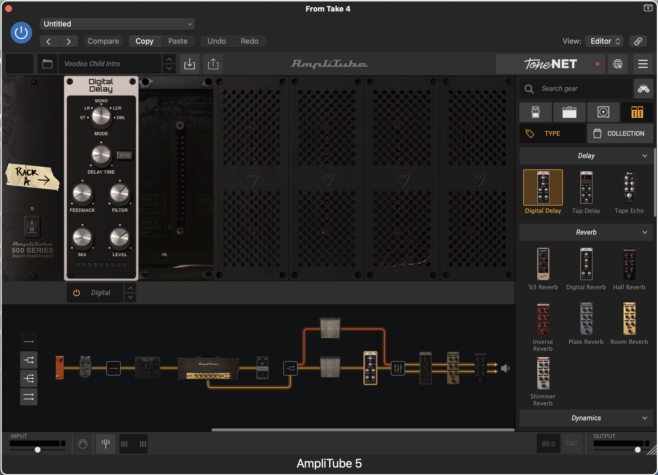Select the single series signal routing

click(x=28, y=342)
